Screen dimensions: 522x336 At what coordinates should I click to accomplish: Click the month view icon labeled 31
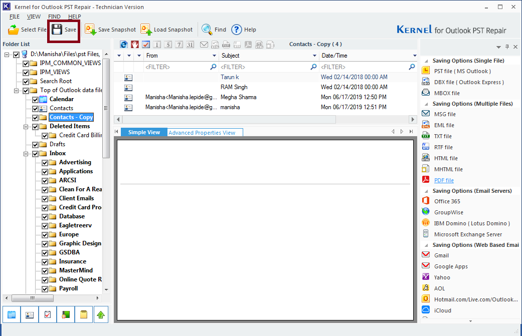click(x=190, y=45)
